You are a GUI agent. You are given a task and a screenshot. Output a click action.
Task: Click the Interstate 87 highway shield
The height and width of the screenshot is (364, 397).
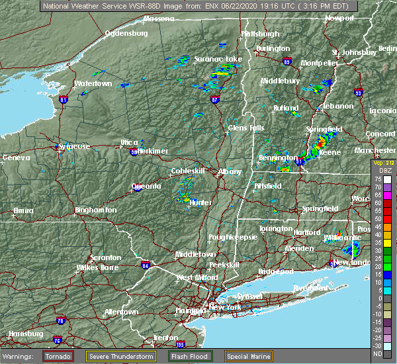214,99
